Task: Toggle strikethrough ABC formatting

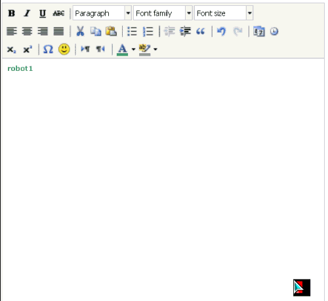Action: pos(58,13)
